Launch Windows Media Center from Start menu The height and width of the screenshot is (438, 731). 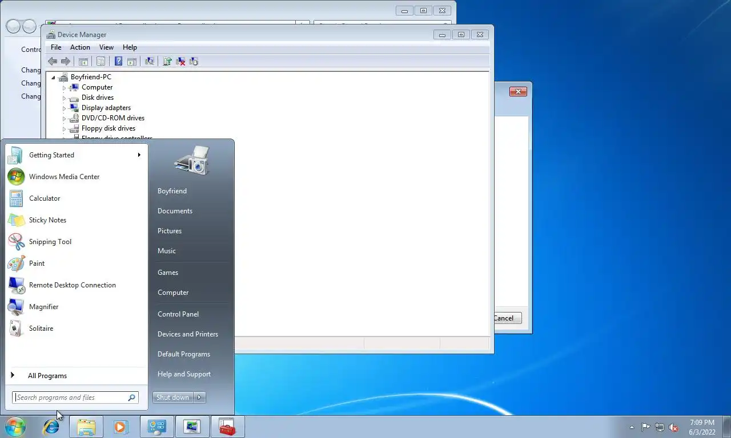coord(75,177)
